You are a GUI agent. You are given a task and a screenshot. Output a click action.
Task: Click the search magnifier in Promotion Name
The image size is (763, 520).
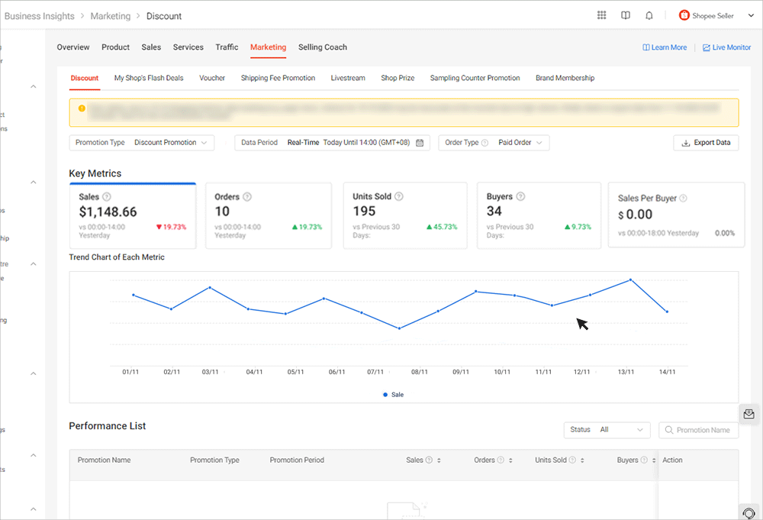coord(669,430)
